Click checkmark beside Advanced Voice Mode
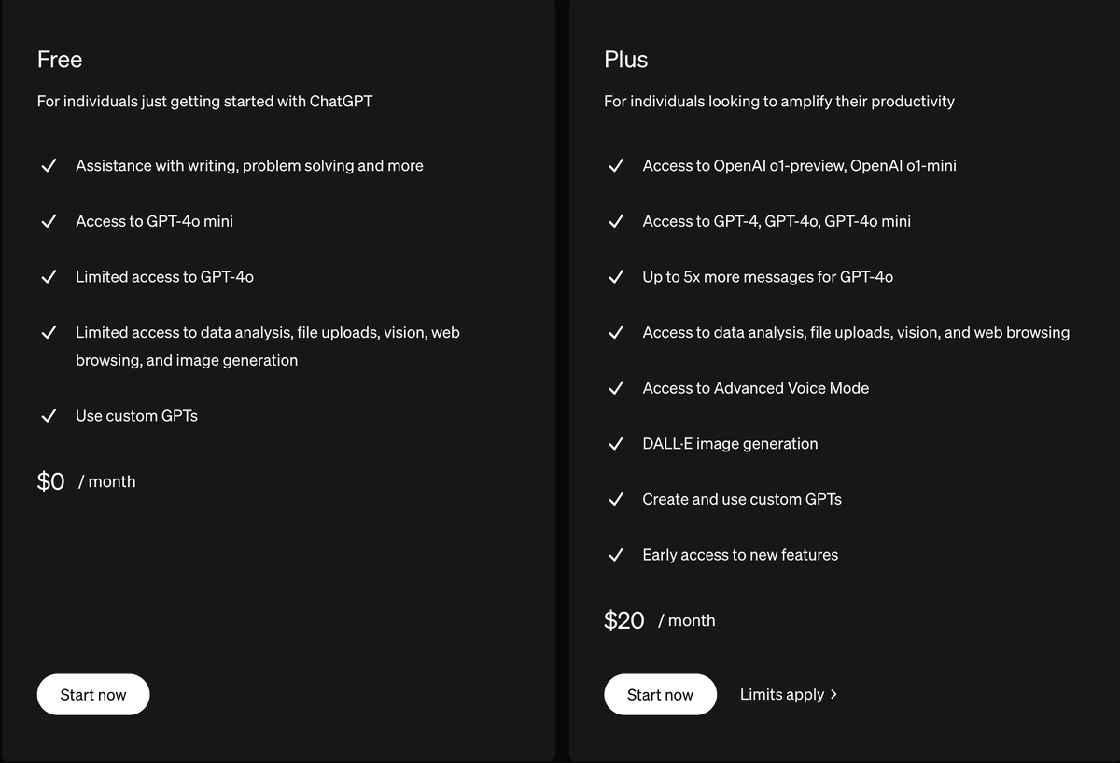Screen dimensions: 1120x763 pyautogui.click(x=616, y=388)
